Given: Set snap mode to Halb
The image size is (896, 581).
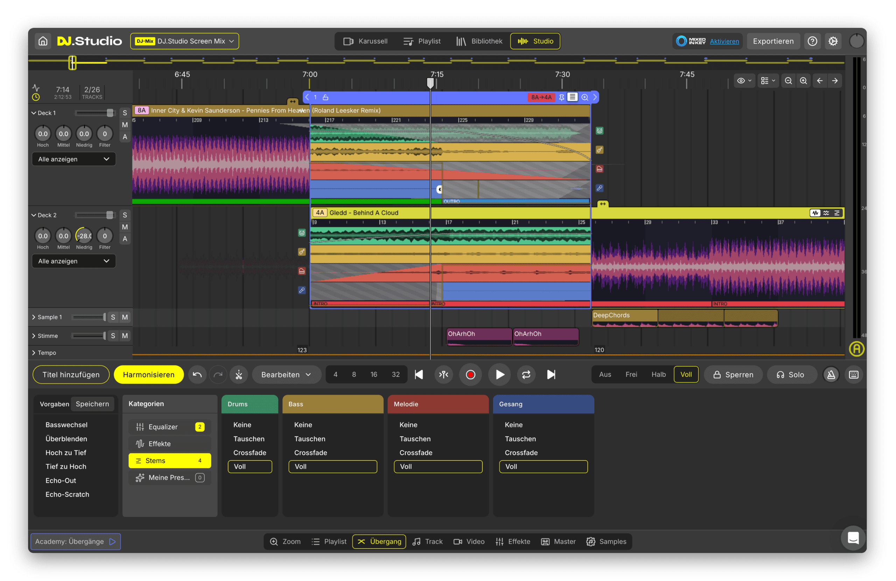Looking at the screenshot, I should 658,374.
